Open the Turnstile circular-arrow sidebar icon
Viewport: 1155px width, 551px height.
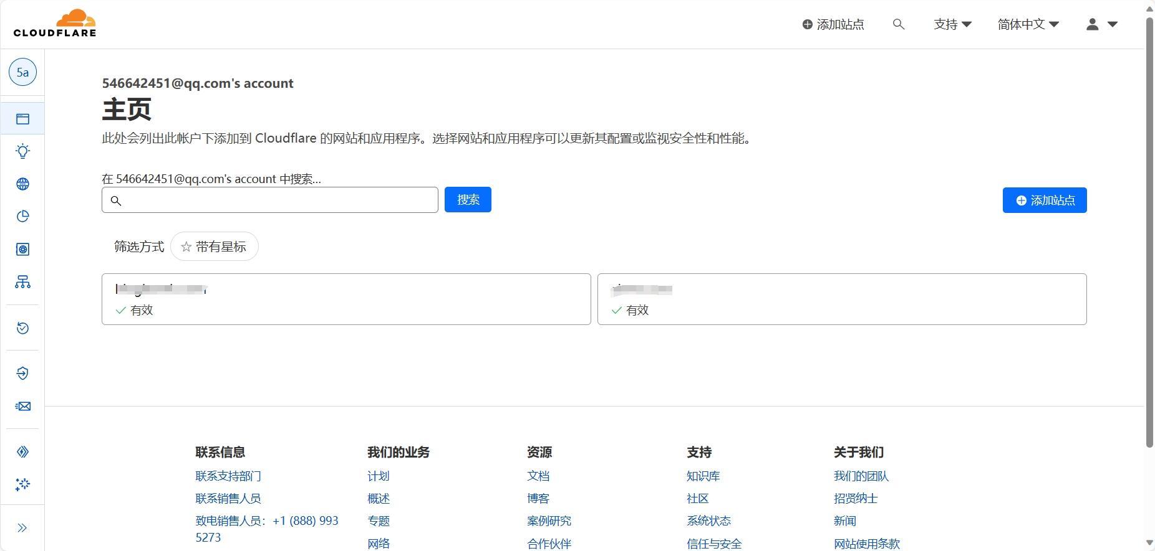click(x=22, y=328)
